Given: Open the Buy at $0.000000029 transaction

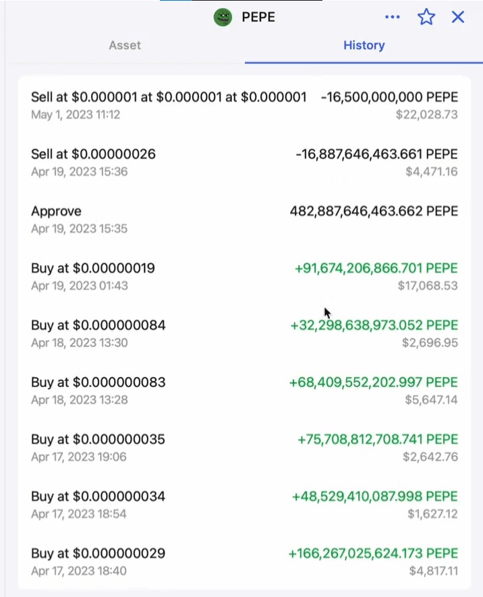Looking at the screenshot, I should point(244,562).
